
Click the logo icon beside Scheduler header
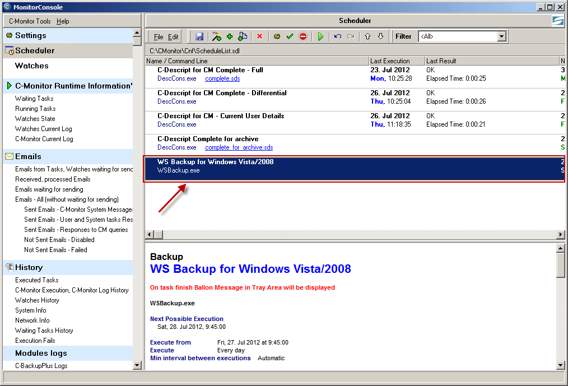coord(557,21)
